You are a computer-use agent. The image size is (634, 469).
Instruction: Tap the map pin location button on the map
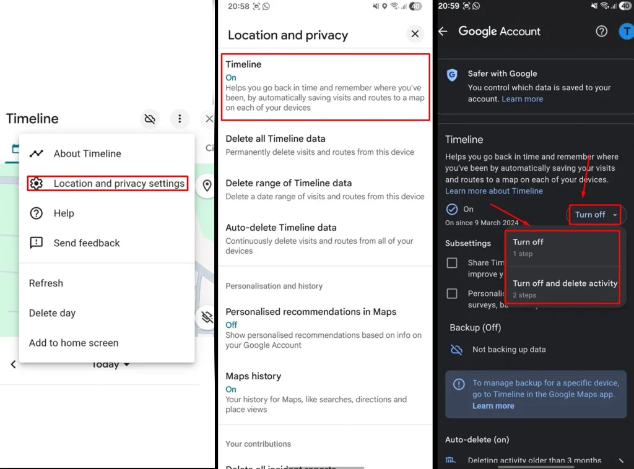click(207, 186)
